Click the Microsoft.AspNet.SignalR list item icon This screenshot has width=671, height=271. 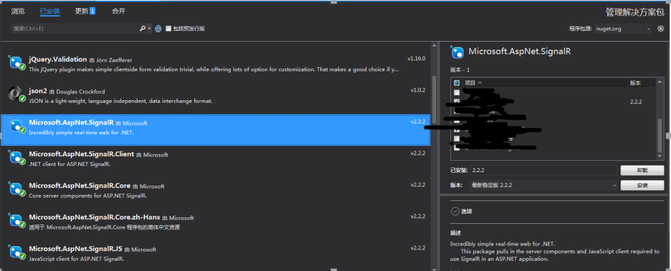16,126
